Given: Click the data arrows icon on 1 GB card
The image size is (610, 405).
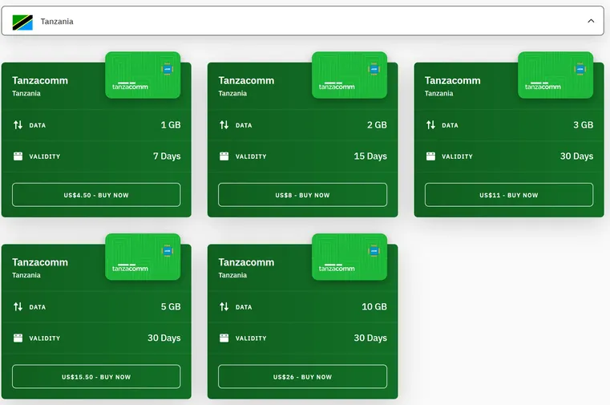Looking at the screenshot, I should 18,125.
